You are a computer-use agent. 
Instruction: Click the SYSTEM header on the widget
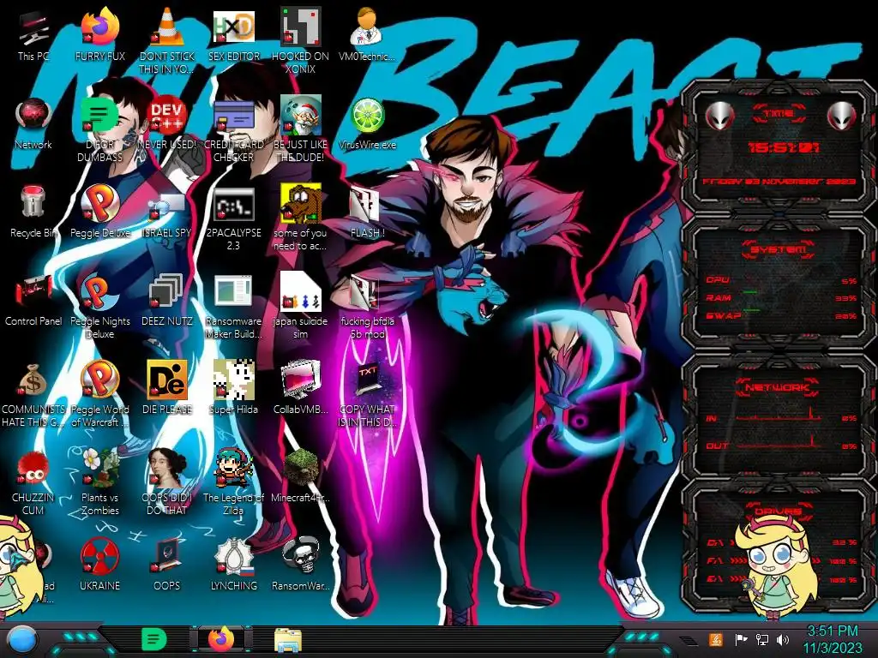pos(779,249)
